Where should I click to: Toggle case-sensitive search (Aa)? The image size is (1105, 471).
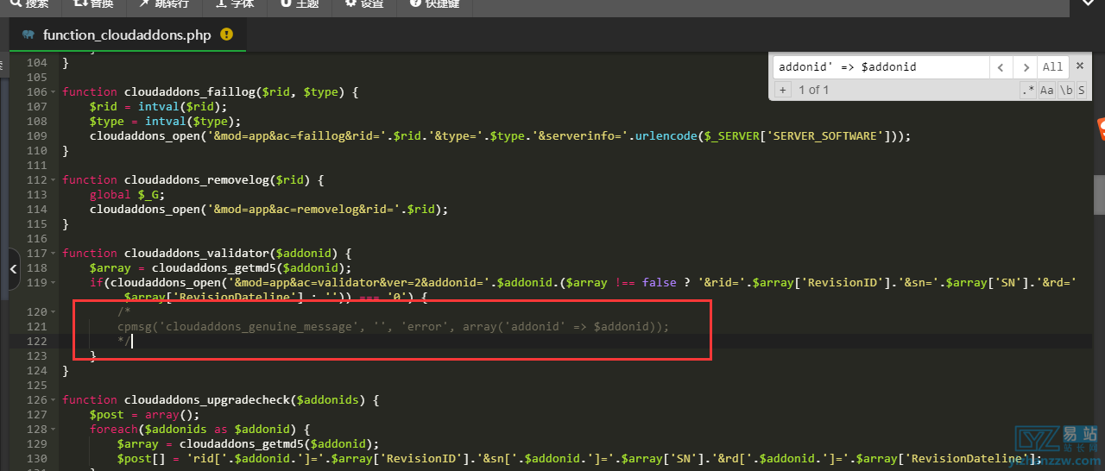pos(1046,90)
